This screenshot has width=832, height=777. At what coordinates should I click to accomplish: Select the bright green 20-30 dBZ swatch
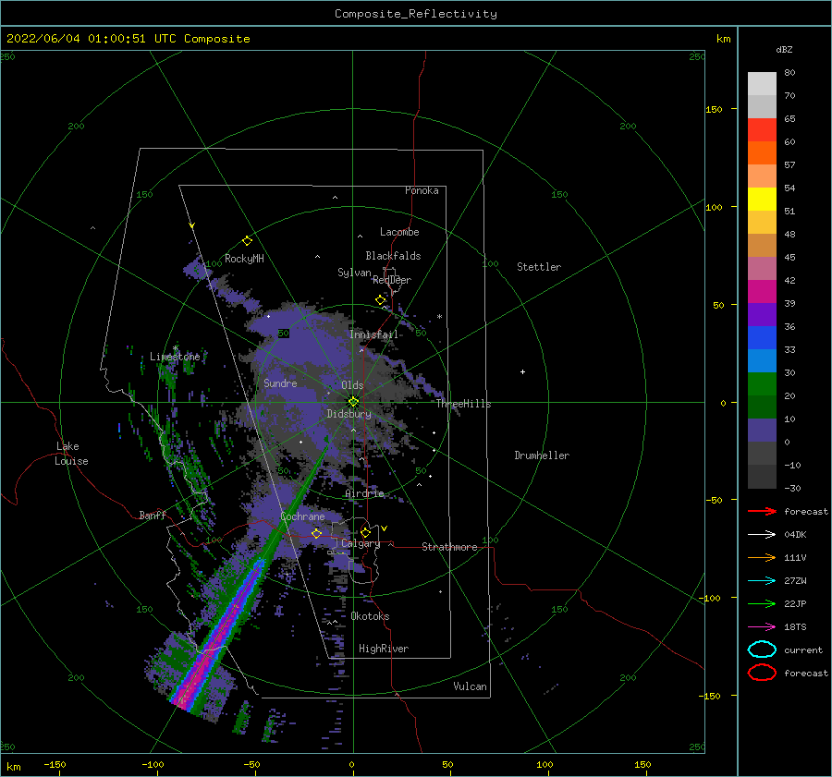tap(762, 384)
